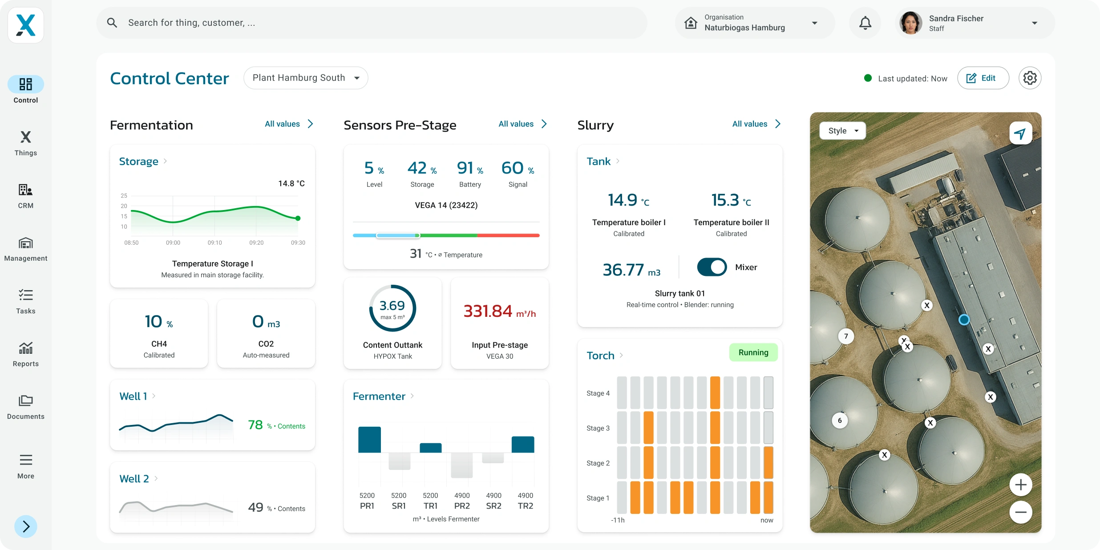The width and height of the screenshot is (1100, 550).
Task: Click the Content Outtank circular gauge
Action: pos(392,308)
